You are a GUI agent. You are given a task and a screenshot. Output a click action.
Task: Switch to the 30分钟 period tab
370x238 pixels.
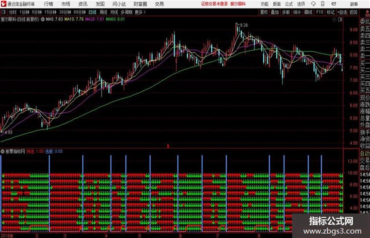click(65, 12)
